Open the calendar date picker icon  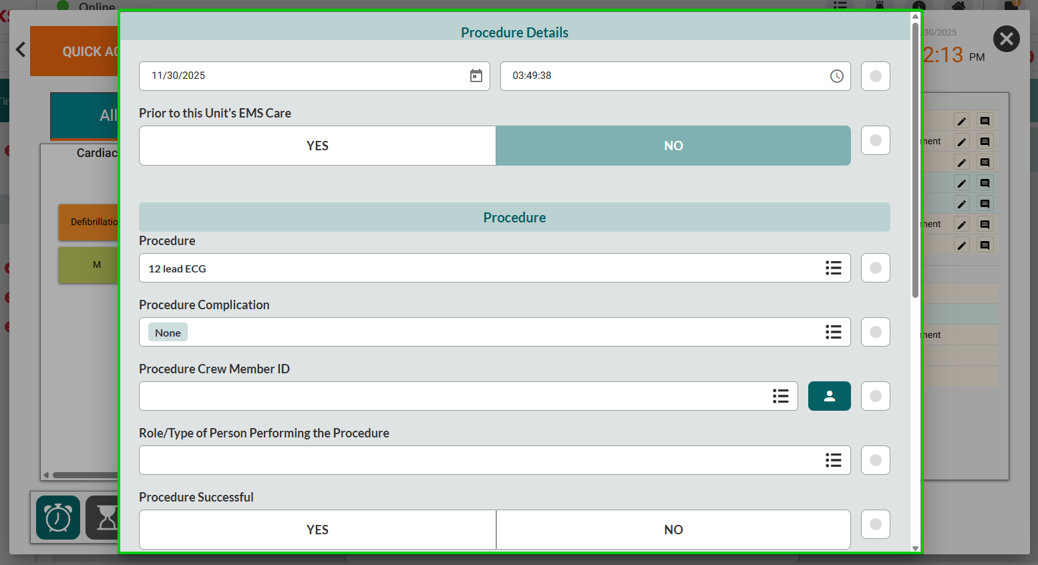point(476,76)
